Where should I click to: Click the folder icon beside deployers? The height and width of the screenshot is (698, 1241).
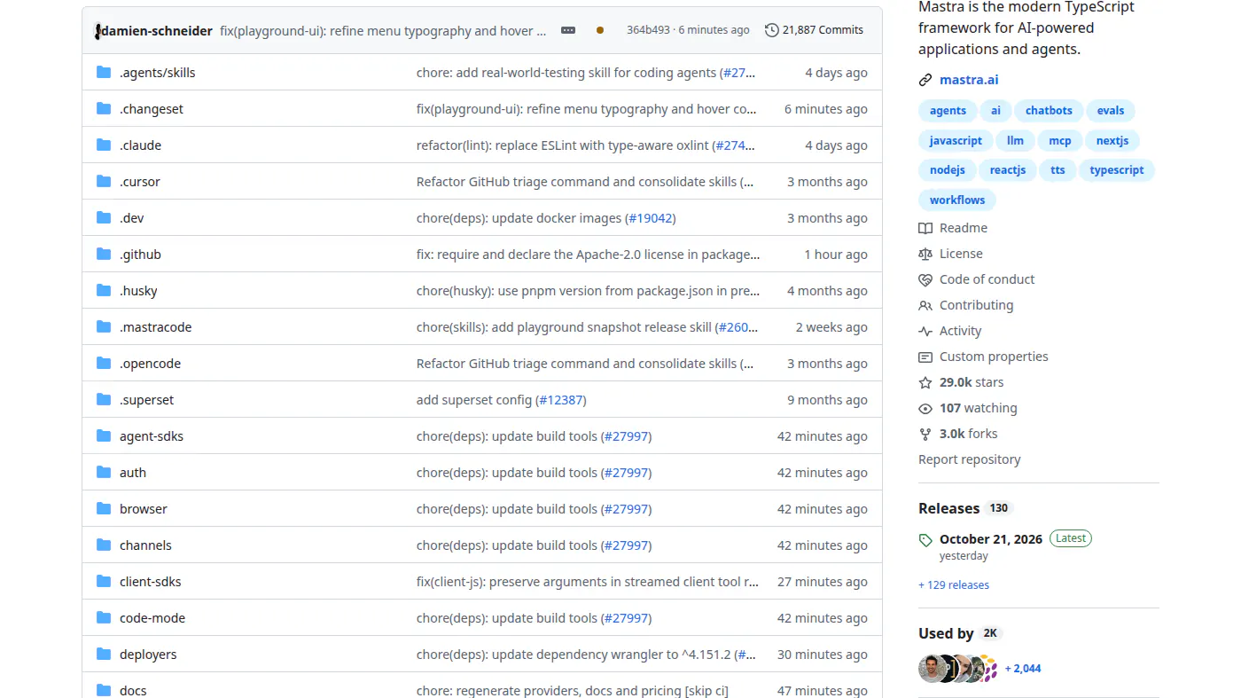coord(104,654)
